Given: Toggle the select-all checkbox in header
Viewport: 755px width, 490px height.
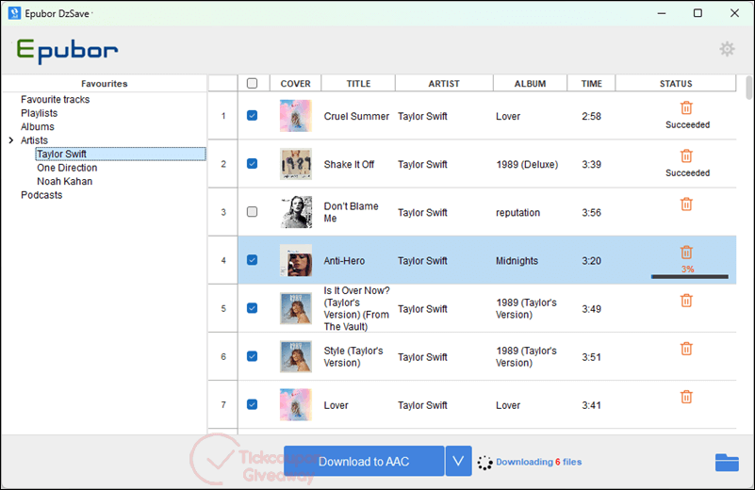Looking at the screenshot, I should point(252,83).
